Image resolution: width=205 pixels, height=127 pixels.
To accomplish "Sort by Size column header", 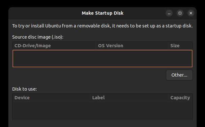I will coord(180,46).
